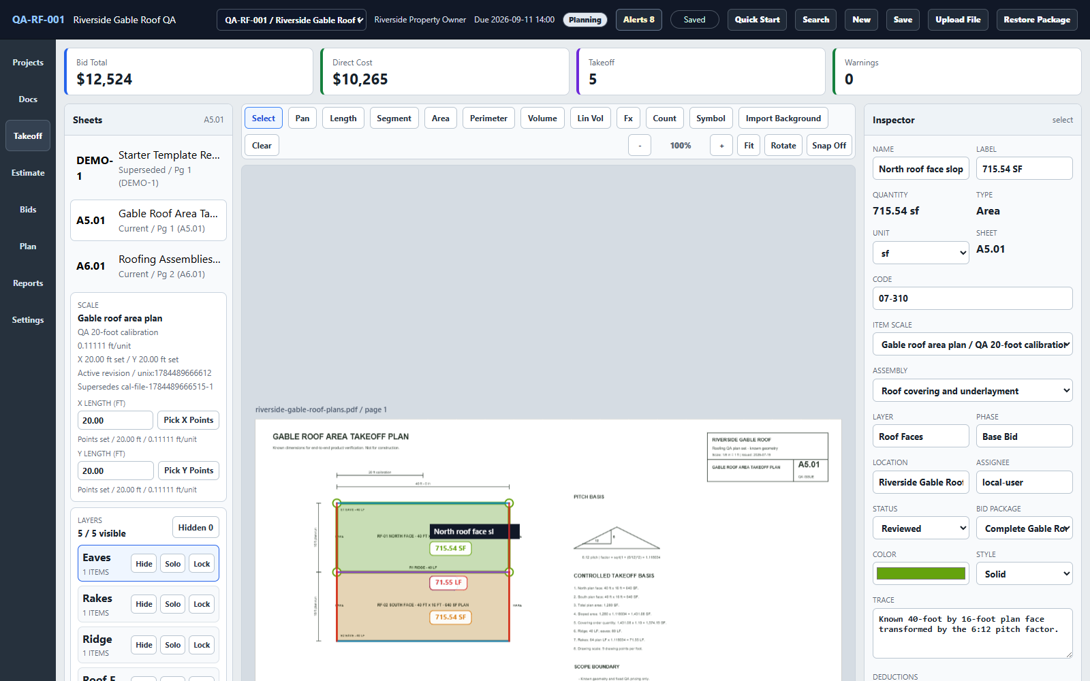The height and width of the screenshot is (681, 1090).
Task: Open the Alerts 8 button
Action: click(639, 20)
